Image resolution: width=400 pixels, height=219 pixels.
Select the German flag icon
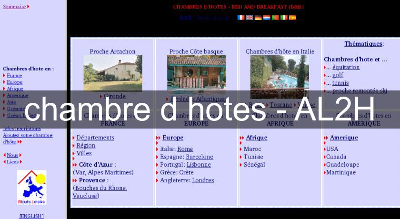(258, 18)
